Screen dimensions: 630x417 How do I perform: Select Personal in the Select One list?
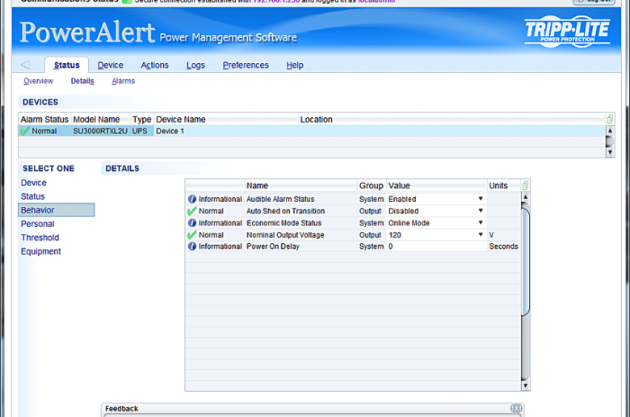tap(37, 224)
